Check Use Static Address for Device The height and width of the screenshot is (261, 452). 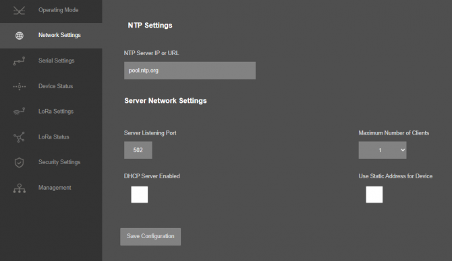pos(374,194)
